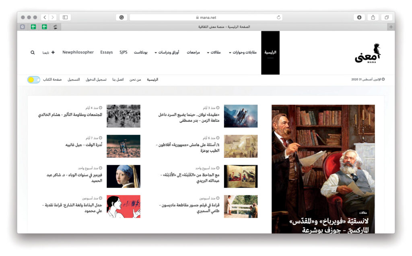The width and height of the screenshot is (412, 256).
Task: Expand the مقابلات وحوارات dropdown menu
Action: [243, 53]
